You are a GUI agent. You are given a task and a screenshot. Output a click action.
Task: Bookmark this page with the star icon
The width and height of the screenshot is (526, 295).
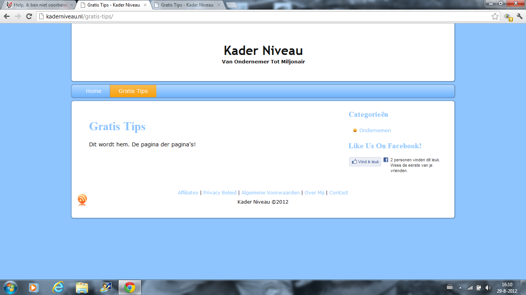495,17
